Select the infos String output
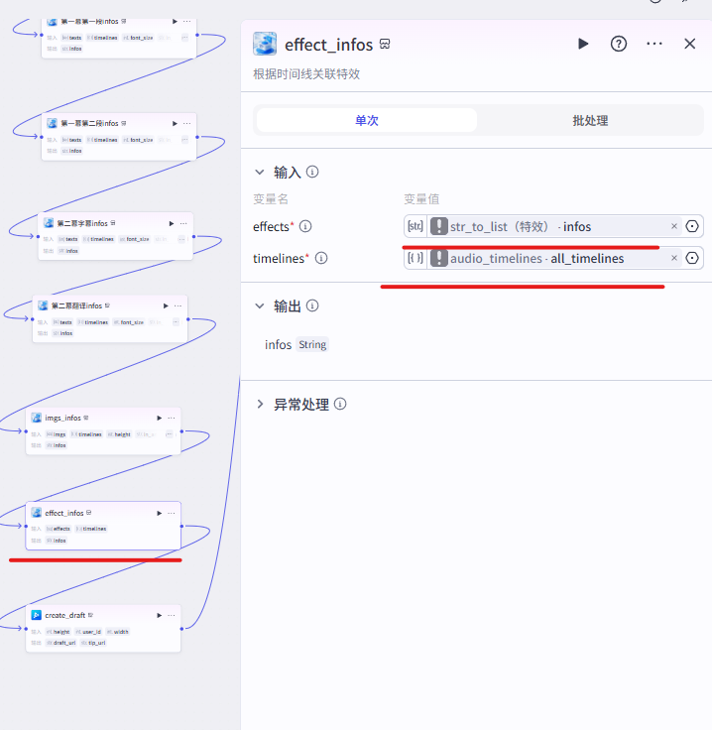 pyautogui.click(x=297, y=344)
